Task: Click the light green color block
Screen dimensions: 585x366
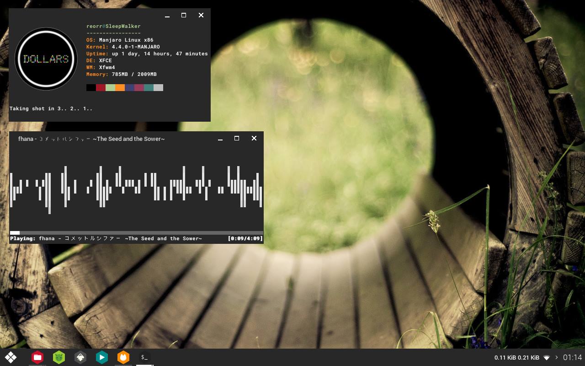Action: 110,88
